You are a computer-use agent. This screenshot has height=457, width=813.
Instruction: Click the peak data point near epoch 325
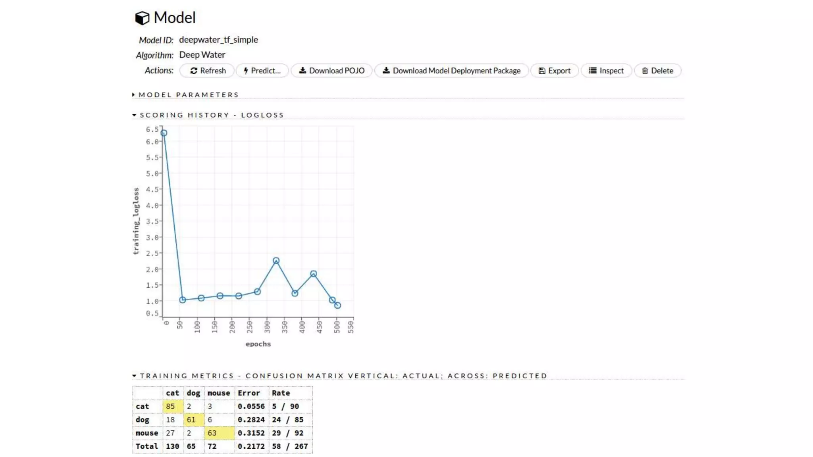pos(276,261)
